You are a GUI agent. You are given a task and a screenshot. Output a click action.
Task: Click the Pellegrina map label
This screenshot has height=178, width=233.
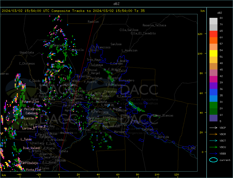[x=32, y=109]
